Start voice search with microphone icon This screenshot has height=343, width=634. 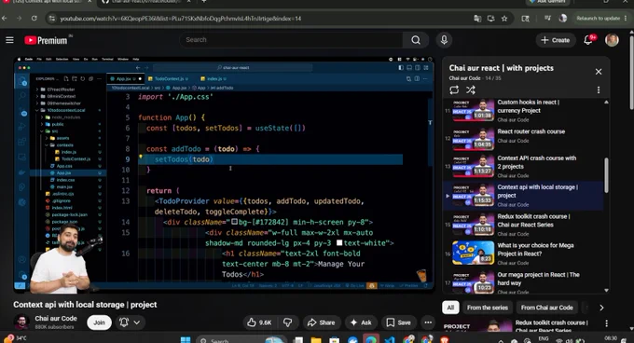(444, 40)
